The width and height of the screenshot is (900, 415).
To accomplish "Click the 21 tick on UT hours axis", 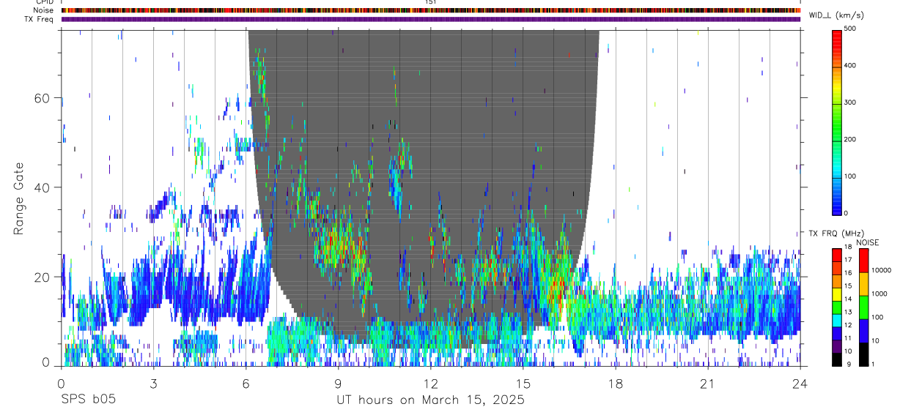I will click(x=708, y=384).
